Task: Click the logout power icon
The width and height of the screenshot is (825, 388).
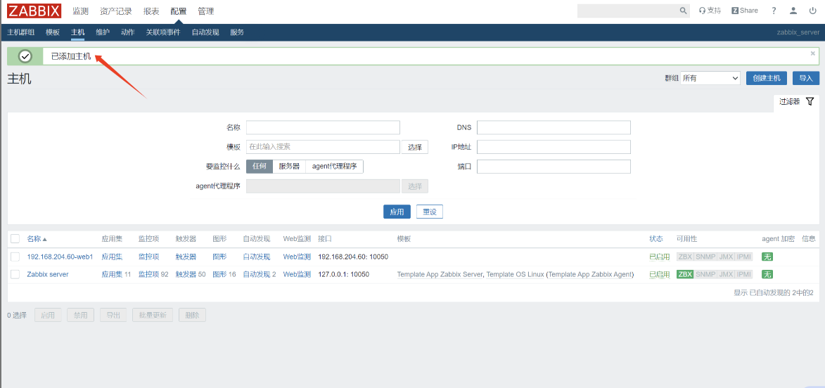Action: tap(813, 11)
